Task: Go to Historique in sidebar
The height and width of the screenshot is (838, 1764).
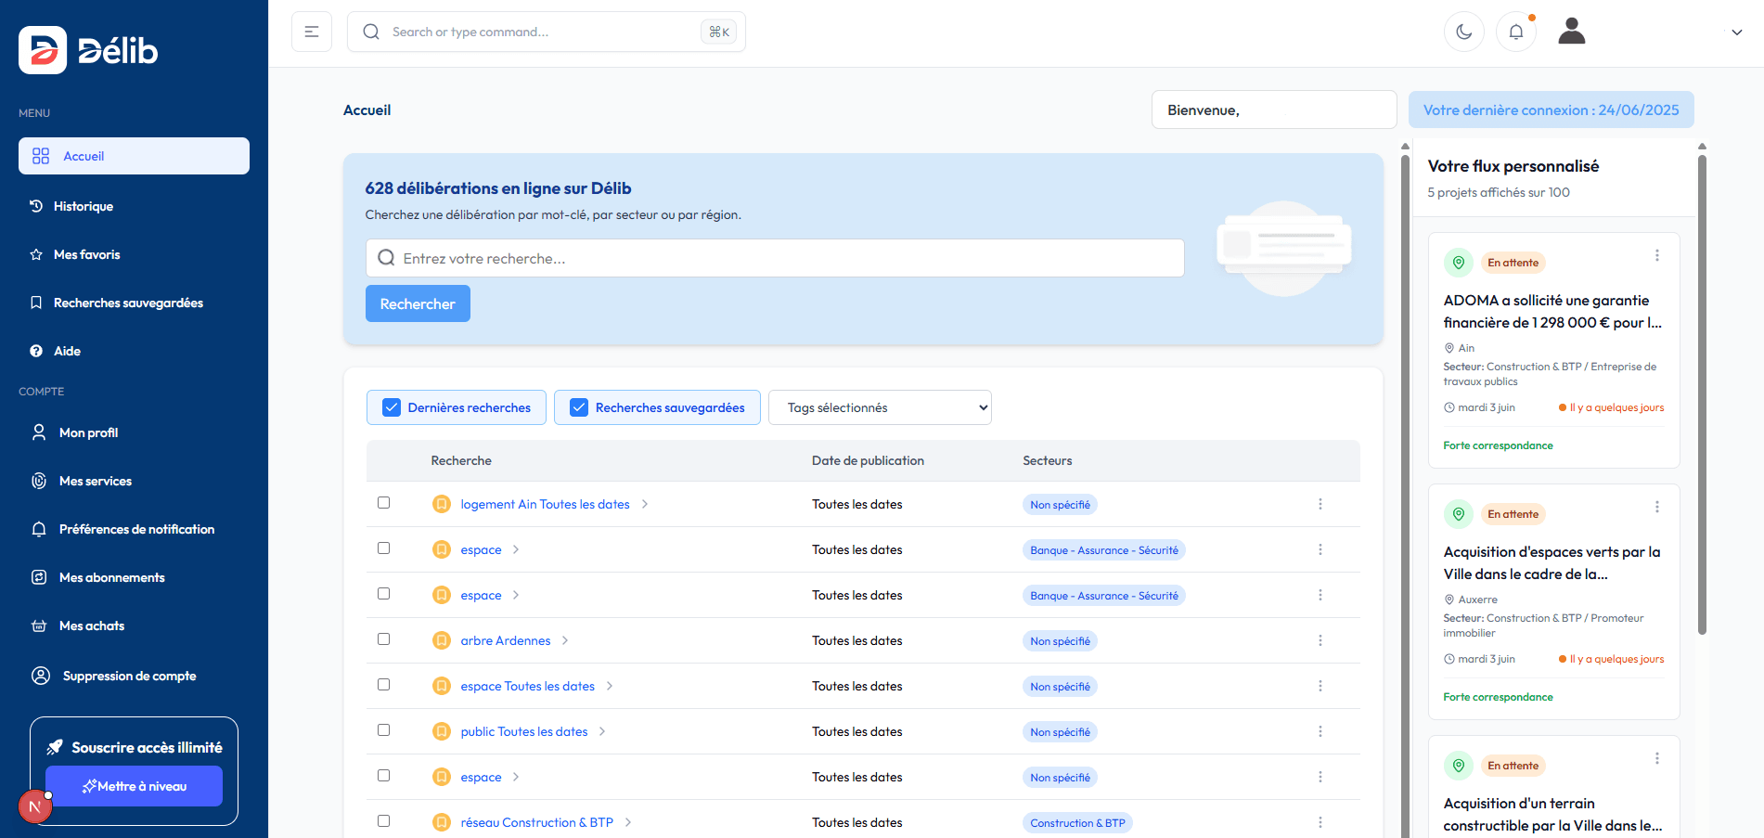Action: pyautogui.click(x=84, y=206)
